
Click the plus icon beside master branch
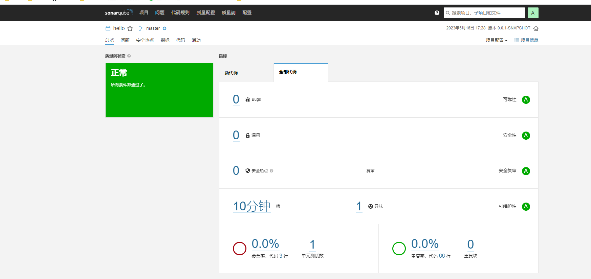(x=165, y=28)
